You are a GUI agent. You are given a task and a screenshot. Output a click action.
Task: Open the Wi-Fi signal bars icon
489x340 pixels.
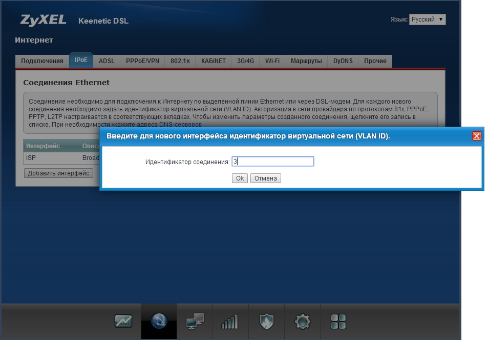pyautogui.click(x=230, y=322)
